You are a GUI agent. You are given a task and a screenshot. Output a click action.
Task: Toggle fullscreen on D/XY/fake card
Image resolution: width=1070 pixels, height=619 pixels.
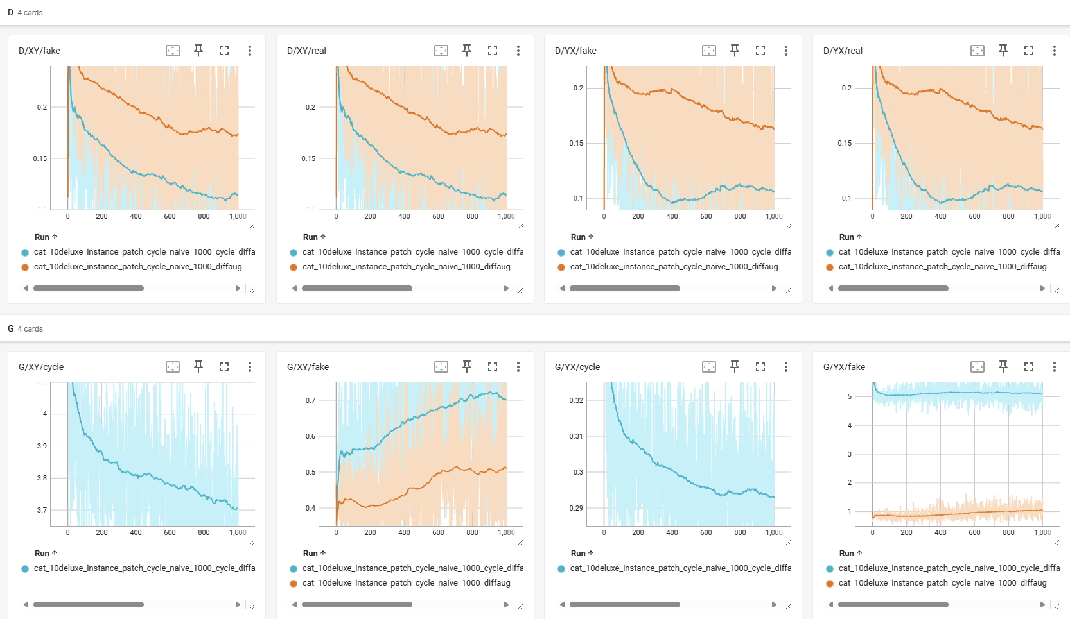click(224, 51)
